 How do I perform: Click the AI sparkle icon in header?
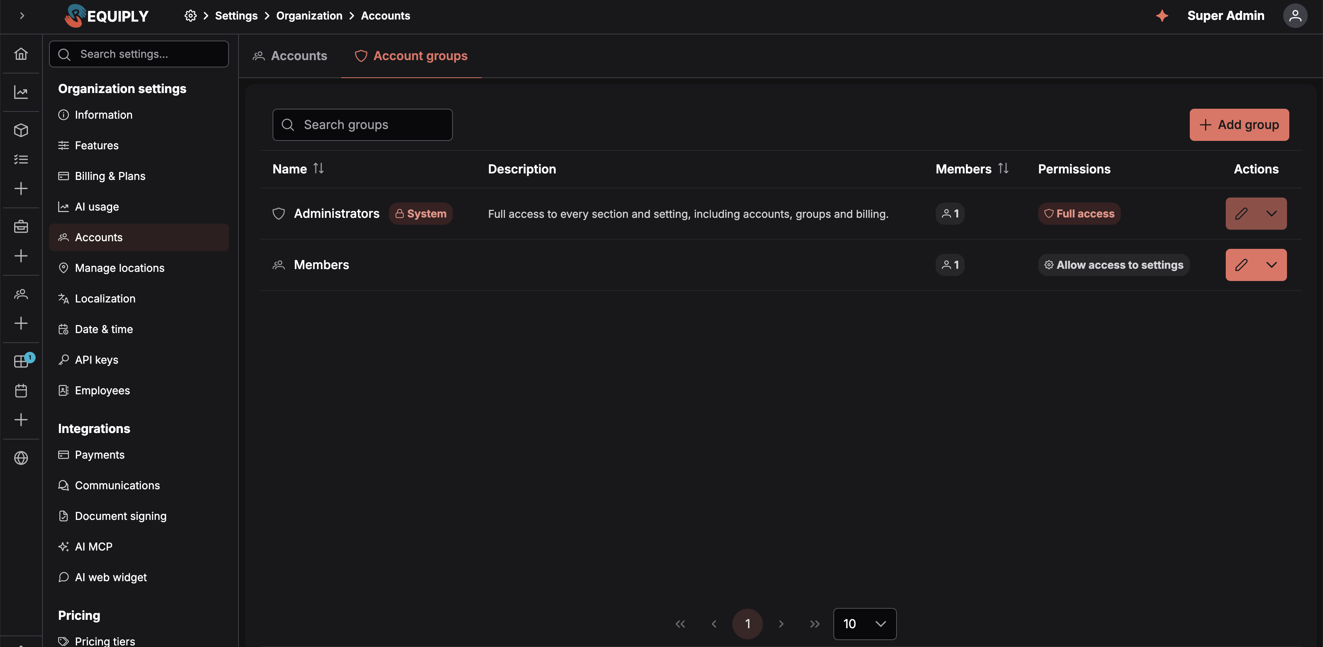coord(1162,16)
